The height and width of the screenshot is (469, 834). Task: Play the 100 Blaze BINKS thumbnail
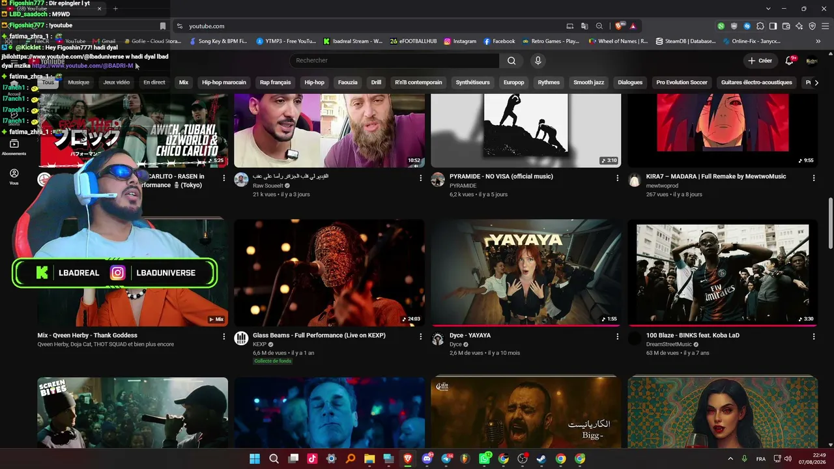[x=723, y=272]
